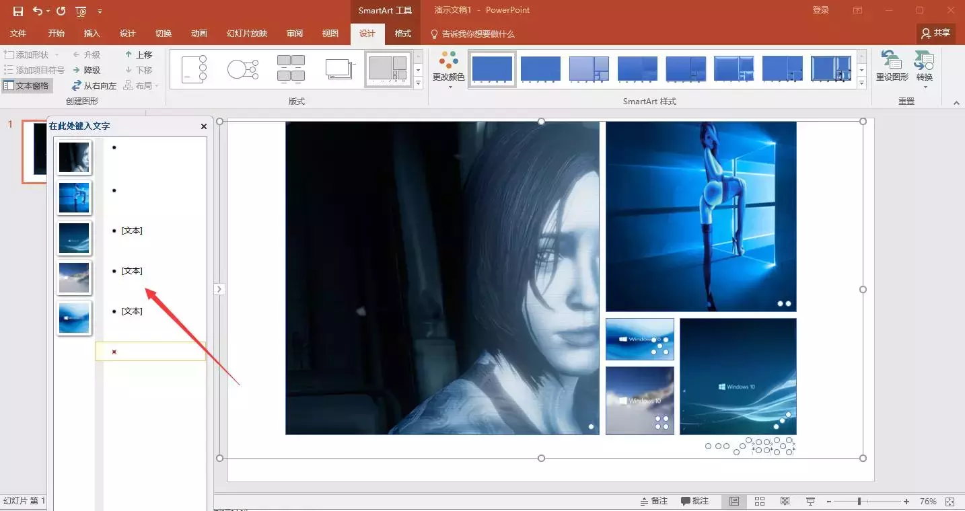Switch to SmartArt 格式 tab
This screenshot has width=965, height=511.
(402, 34)
